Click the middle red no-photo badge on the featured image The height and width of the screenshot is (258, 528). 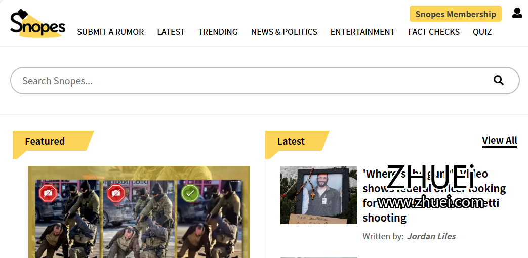[116, 193]
